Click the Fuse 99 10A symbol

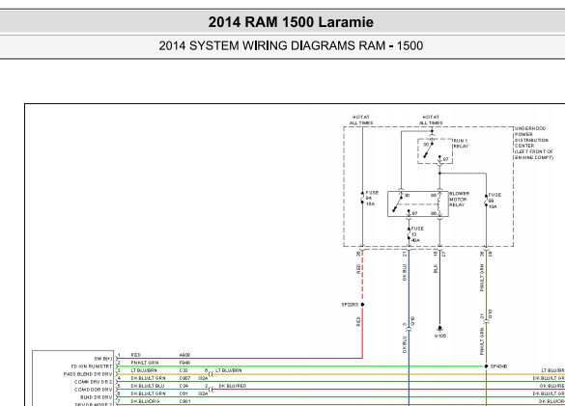(486, 201)
